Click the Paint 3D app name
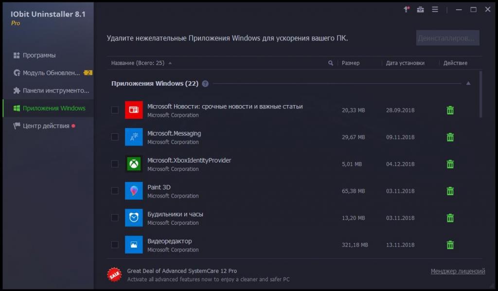 pos(159,187)
